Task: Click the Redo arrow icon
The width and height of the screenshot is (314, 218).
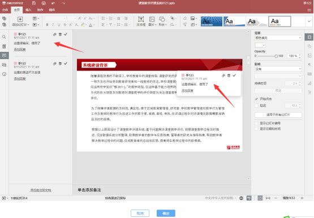Action: point(63,3)
